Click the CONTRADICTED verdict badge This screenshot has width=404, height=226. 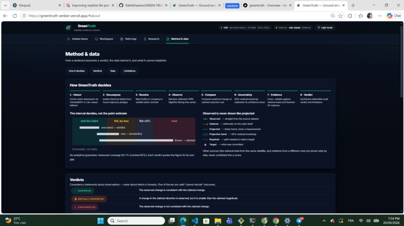point(85,207)
